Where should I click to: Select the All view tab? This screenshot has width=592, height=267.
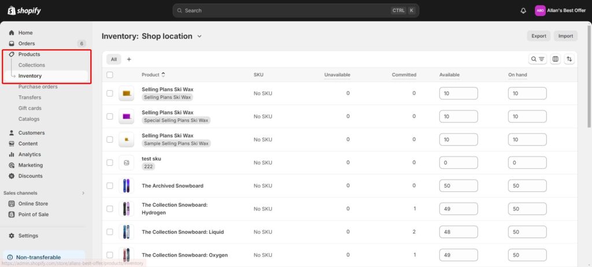pos(114,59)
